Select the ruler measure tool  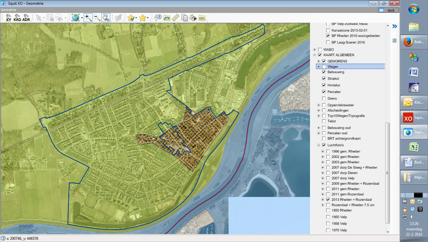pos(176,18)
